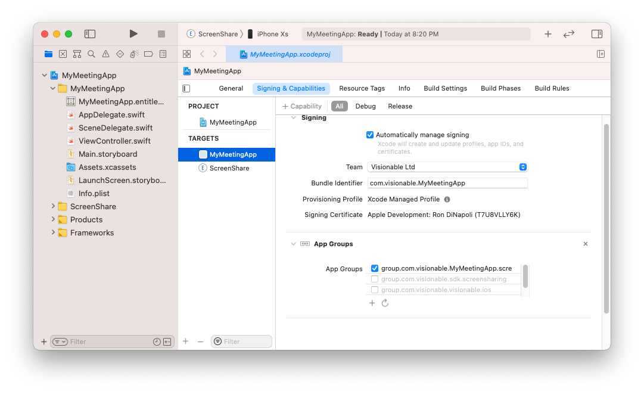The image size is (644, 394).
Task: Refresh the app groups list
Action: coord(385,303)
